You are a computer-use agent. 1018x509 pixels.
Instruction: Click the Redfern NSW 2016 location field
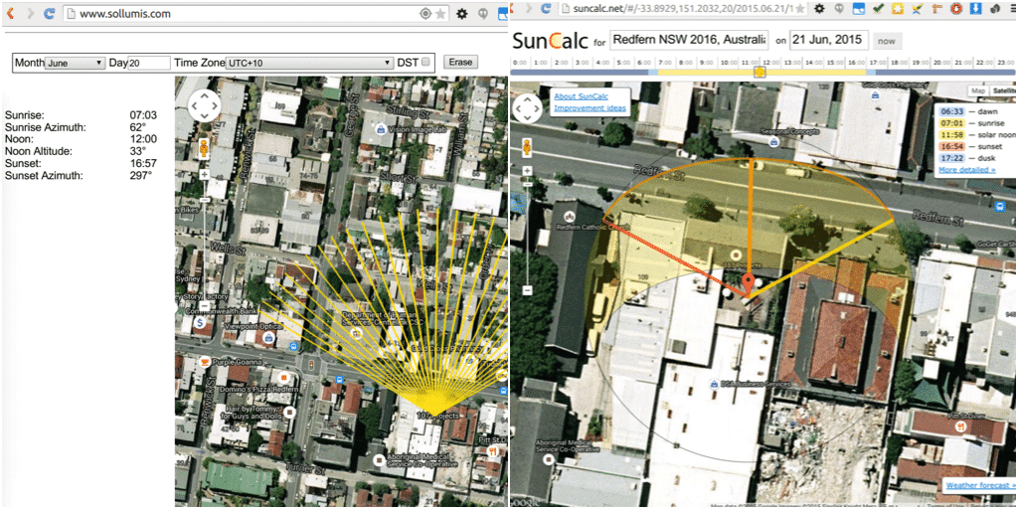[690, 40]
